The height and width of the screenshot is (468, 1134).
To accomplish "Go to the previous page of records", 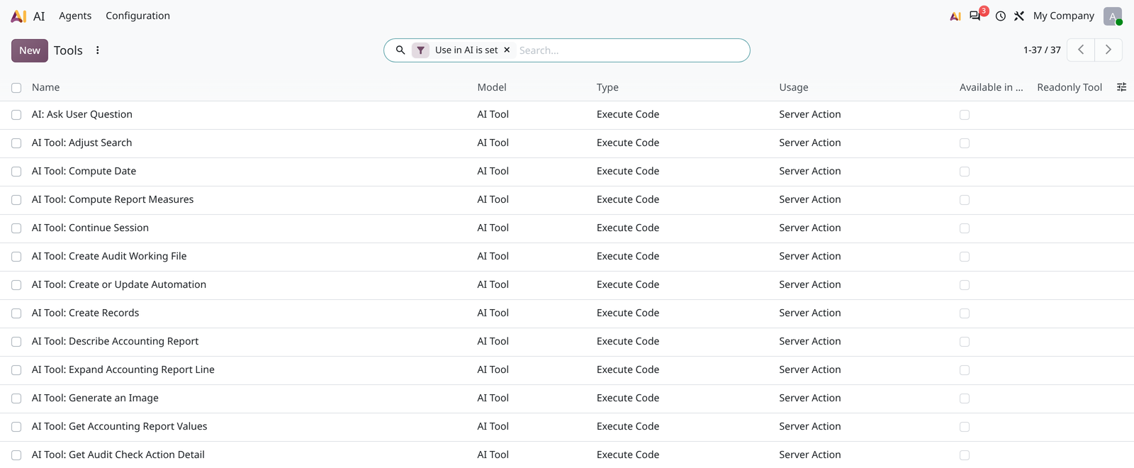I will pyautogui.click(x=1081, y=50).
